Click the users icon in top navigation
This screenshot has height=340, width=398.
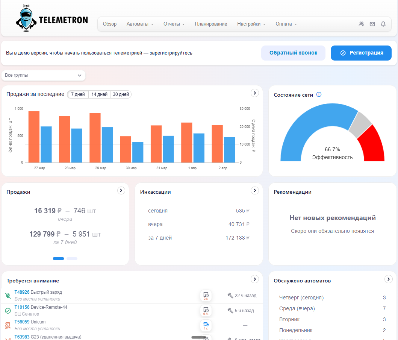coord(361,24)
